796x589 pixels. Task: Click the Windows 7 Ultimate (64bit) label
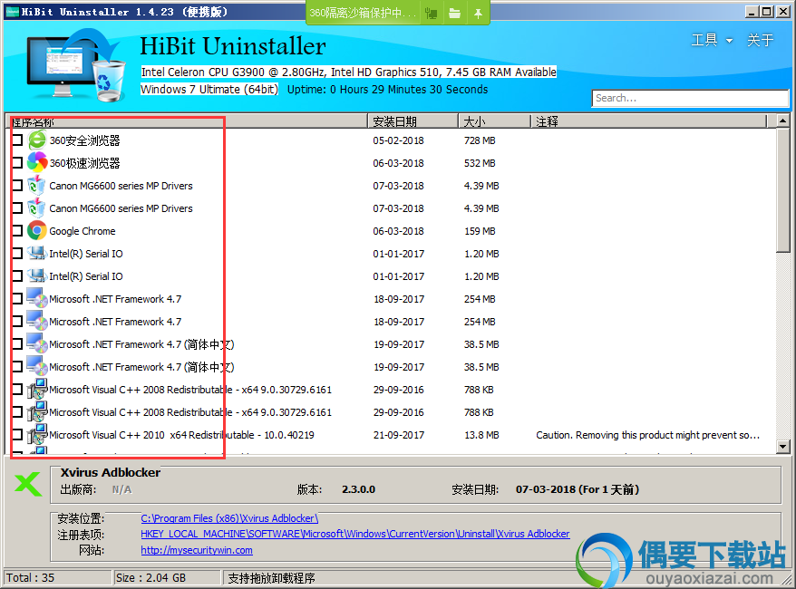click(209, 90)
